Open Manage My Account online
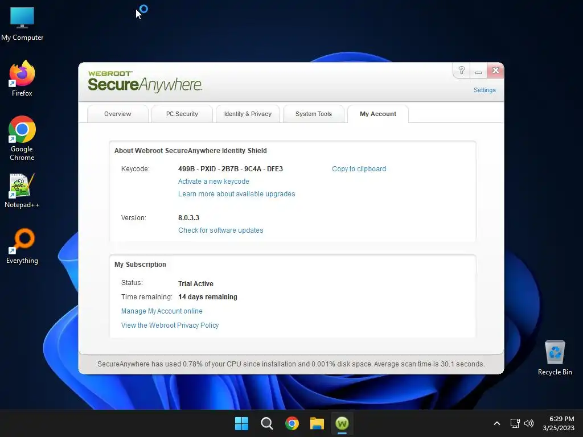Screen dimensions: 583x437 coord(162,311)
